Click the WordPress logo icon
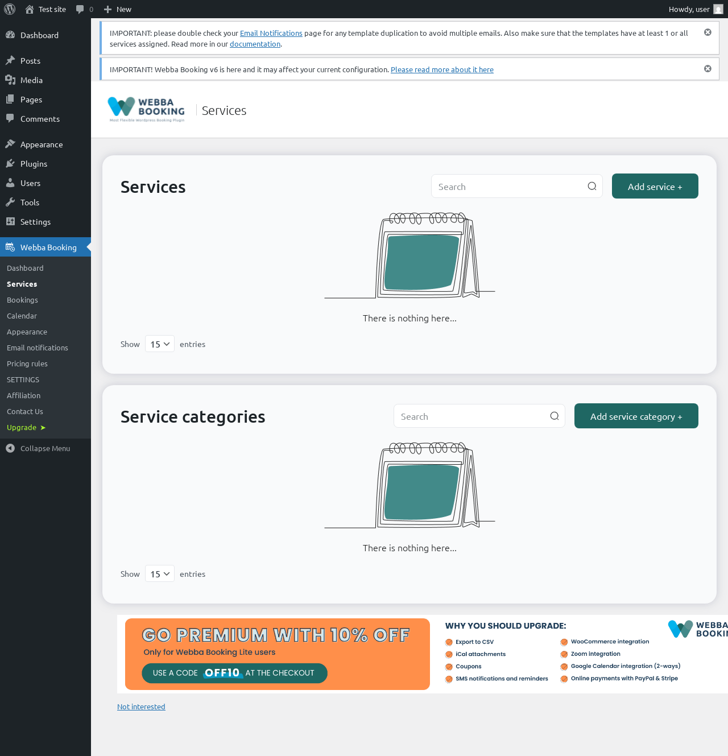Screen dimensions: 728x756 pos(10,9)
